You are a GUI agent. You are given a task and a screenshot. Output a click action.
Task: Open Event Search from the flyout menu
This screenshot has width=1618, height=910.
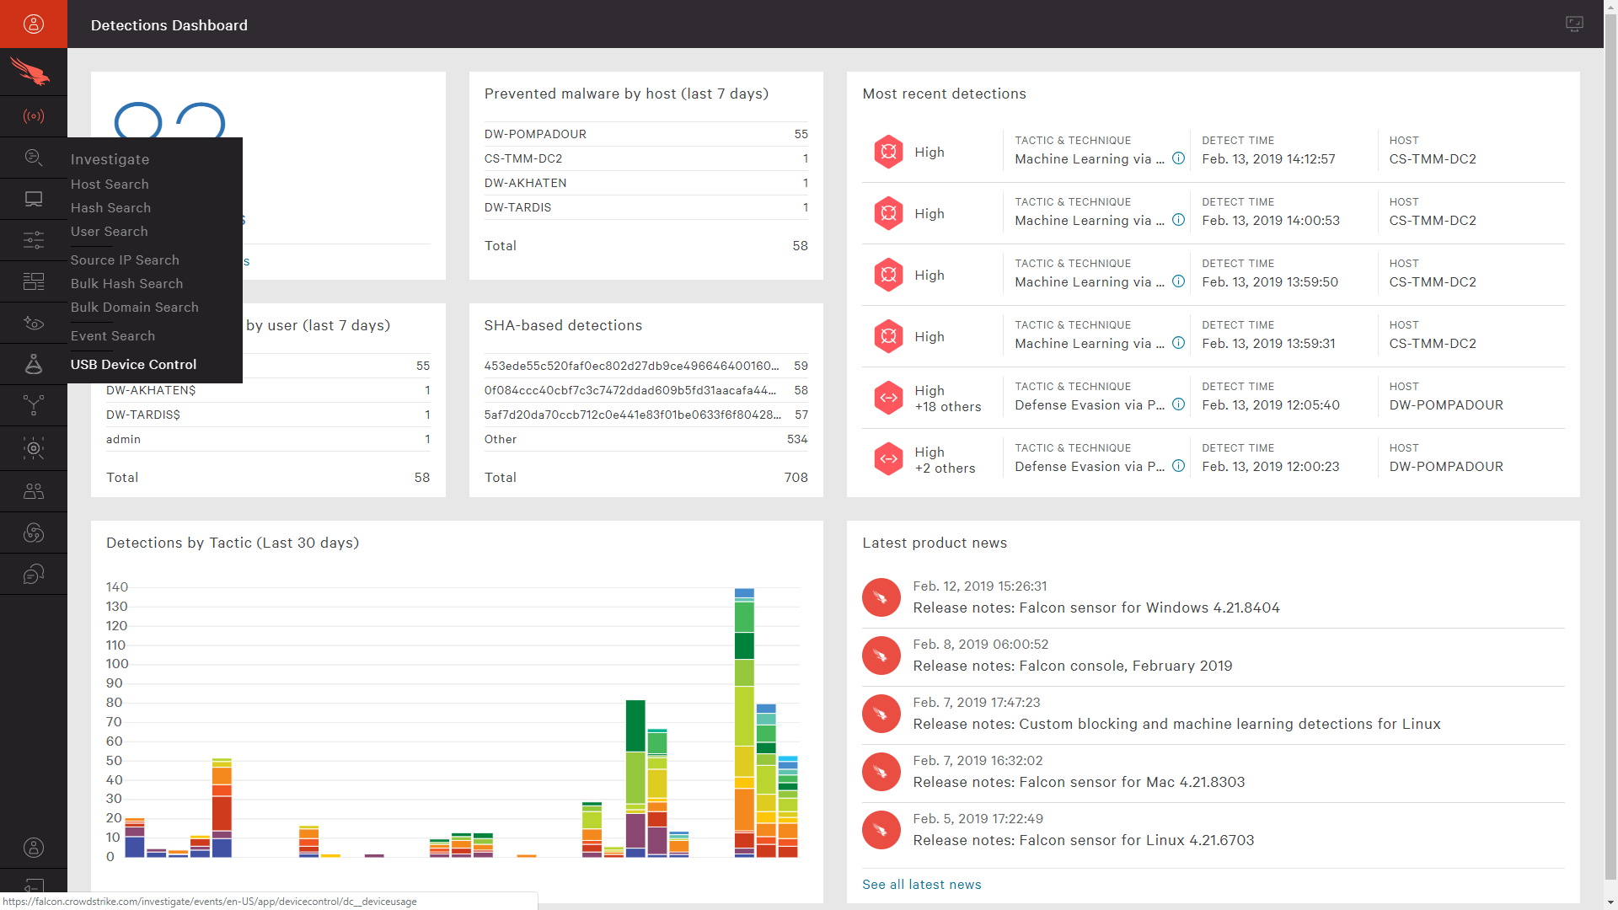tap(113, 336)
